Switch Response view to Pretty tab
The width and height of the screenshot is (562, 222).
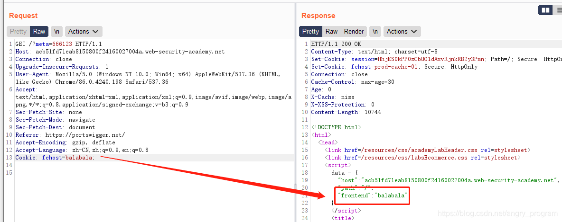coord(311,31)
